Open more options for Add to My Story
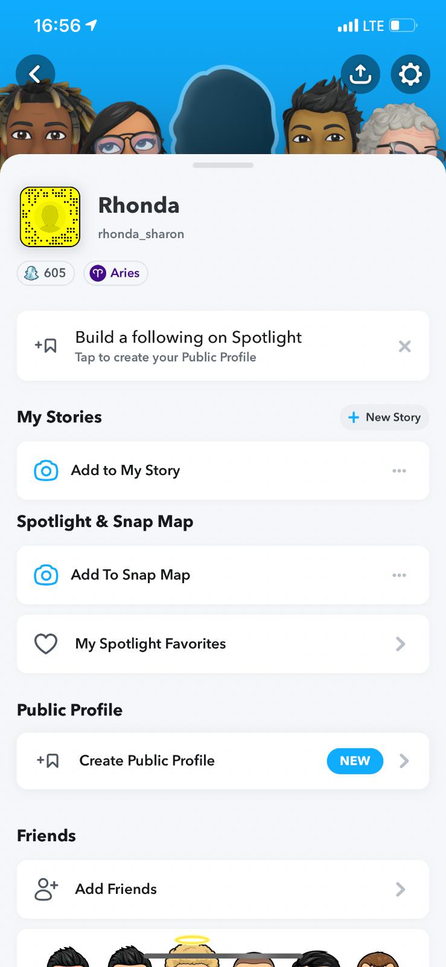 tap(399, 470)
